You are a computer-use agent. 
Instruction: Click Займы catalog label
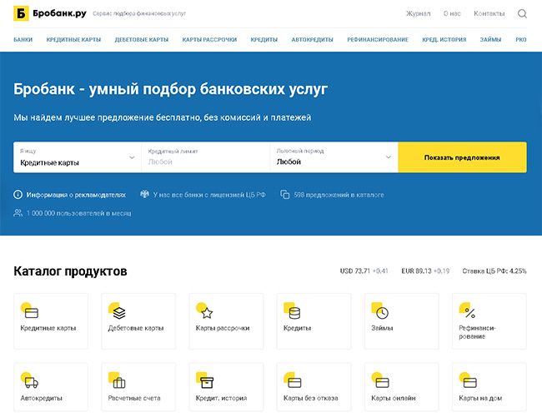(x=382, y=328)
